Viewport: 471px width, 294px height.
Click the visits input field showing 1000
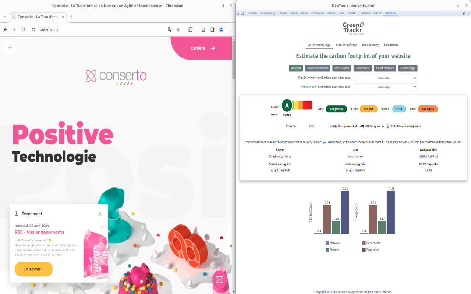(x=312, y=126)
